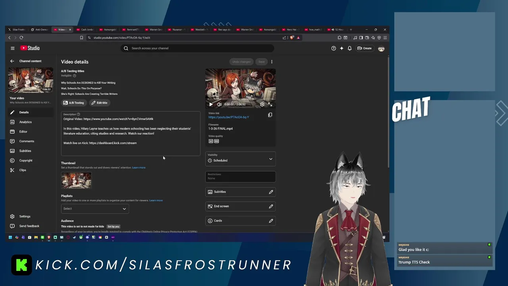Open the notifications bell
Screen dimensions: 508x286
(x=350, y=48)
